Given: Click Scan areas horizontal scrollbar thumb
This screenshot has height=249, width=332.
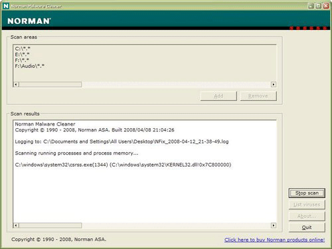Looking at the screenshot, I should pyautogui.click(x=50, y=84).
